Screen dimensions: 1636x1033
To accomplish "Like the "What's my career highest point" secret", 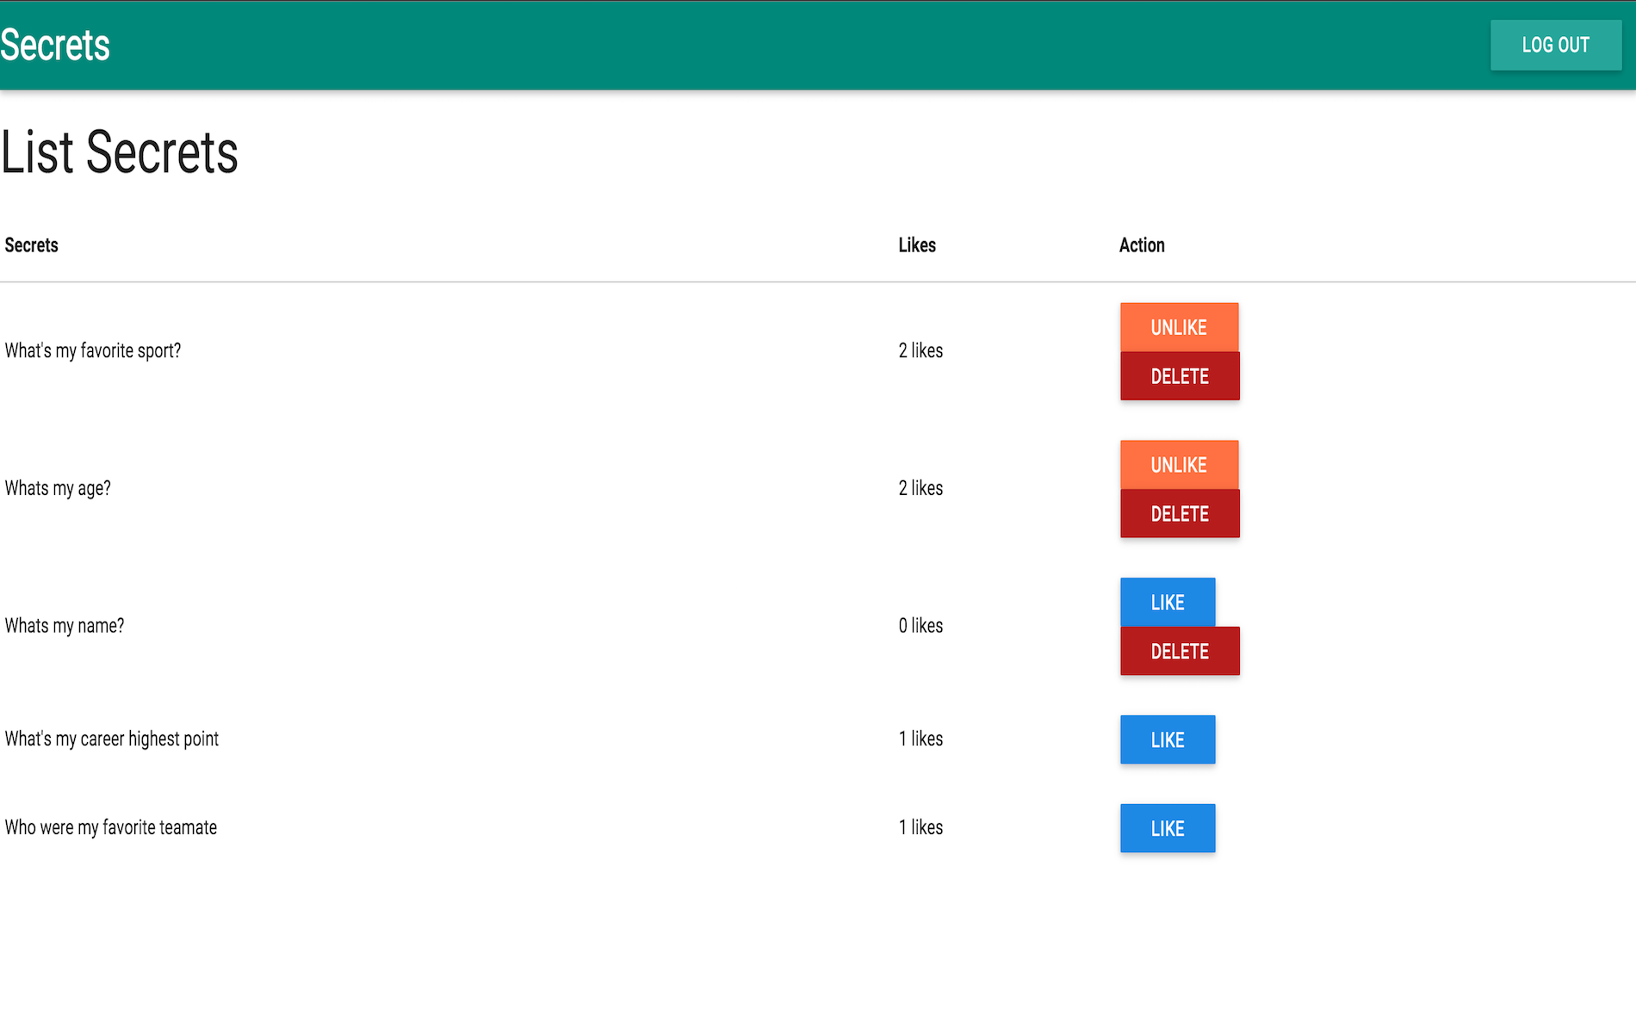I will click(x=1168, y=739).
